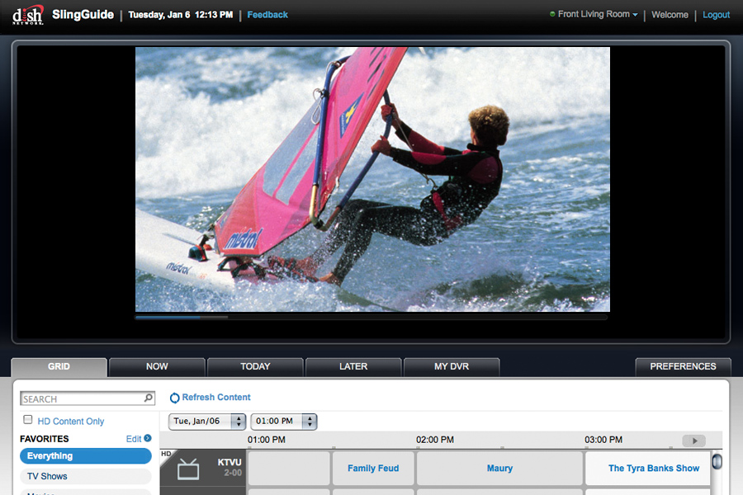Click the video playback progress bar
This screenshot has height=495, width=743.
point(371,317)
